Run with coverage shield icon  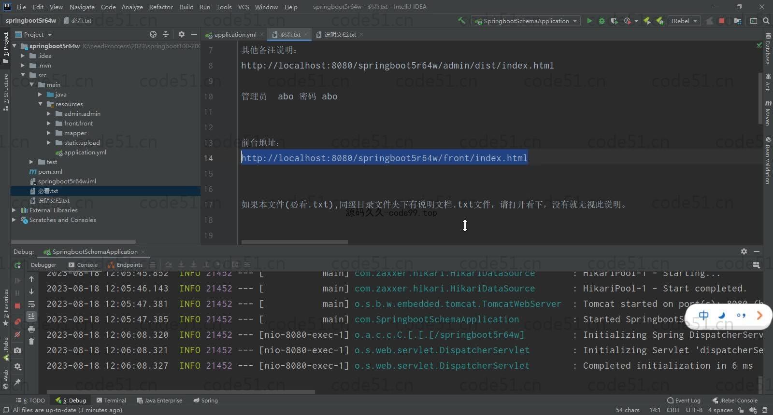(x=614, y=21)
